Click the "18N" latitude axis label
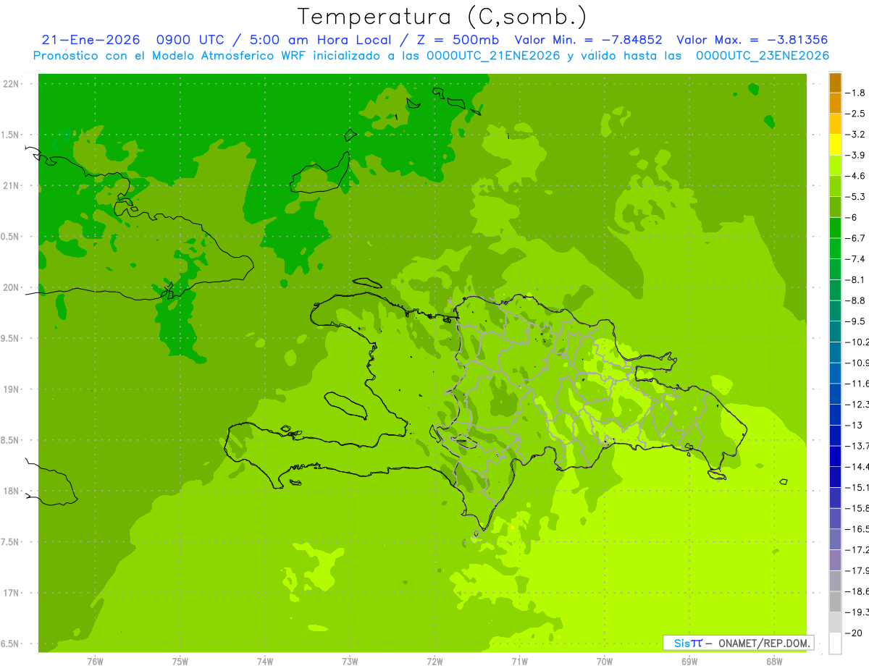 point(11,491)
